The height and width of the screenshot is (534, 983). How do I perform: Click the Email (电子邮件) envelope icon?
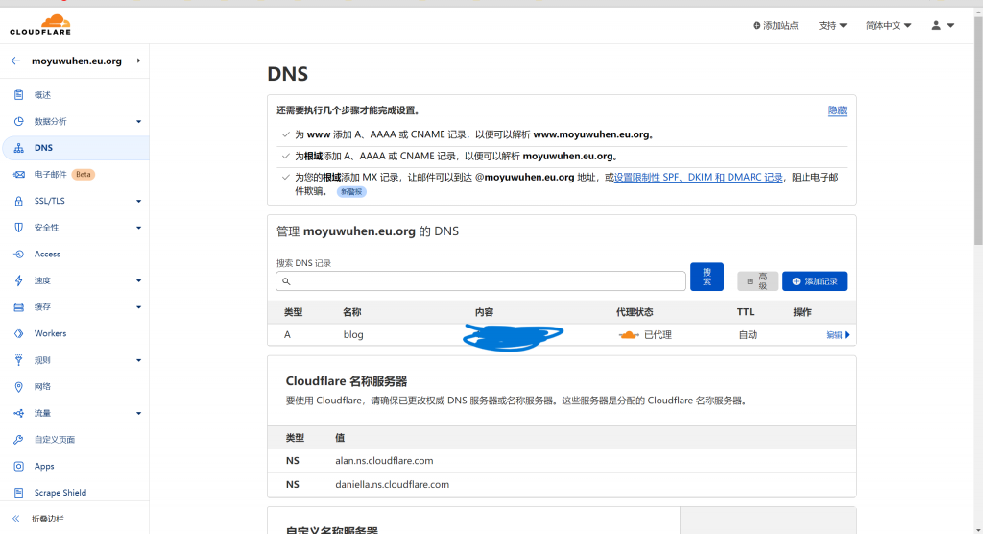(x=19, y=175)
